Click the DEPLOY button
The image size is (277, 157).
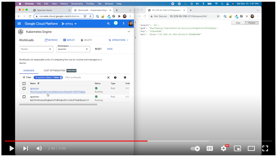(69, 40)
